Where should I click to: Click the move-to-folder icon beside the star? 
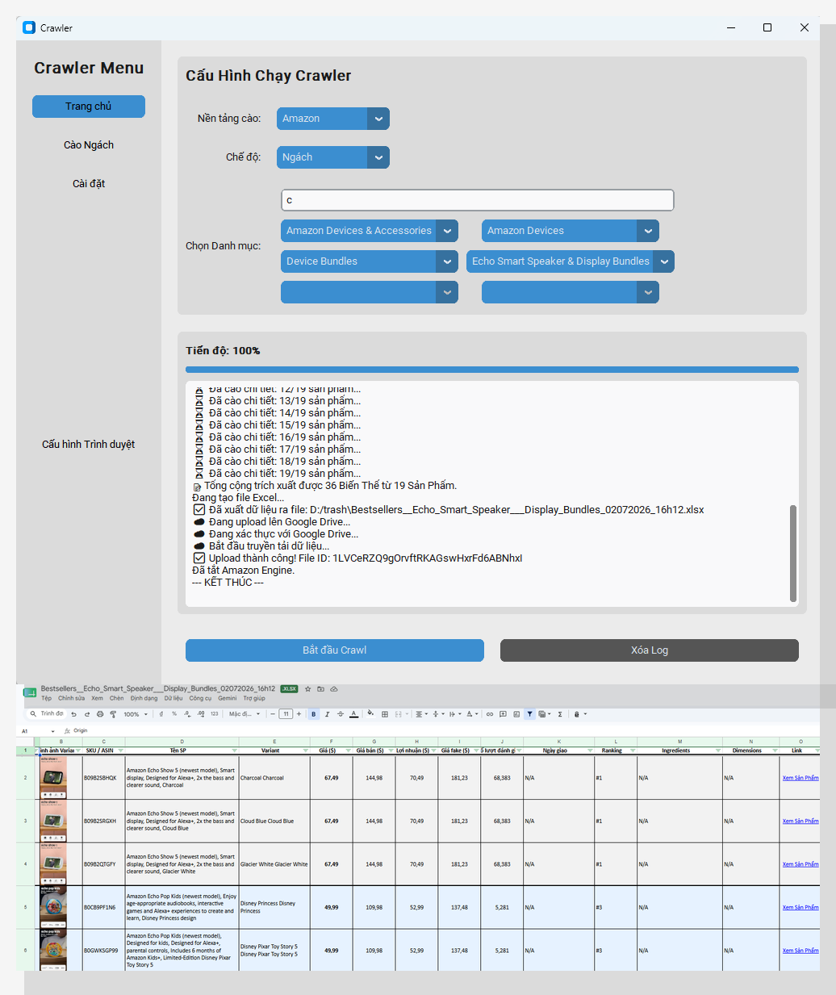click(320, 689)
